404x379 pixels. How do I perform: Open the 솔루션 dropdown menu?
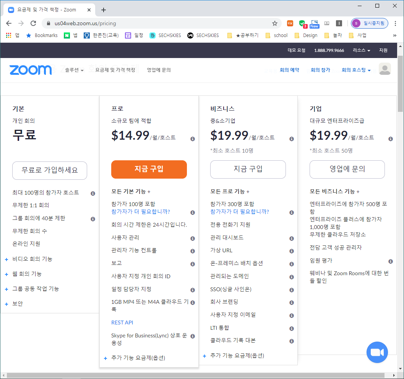[74, 70]
